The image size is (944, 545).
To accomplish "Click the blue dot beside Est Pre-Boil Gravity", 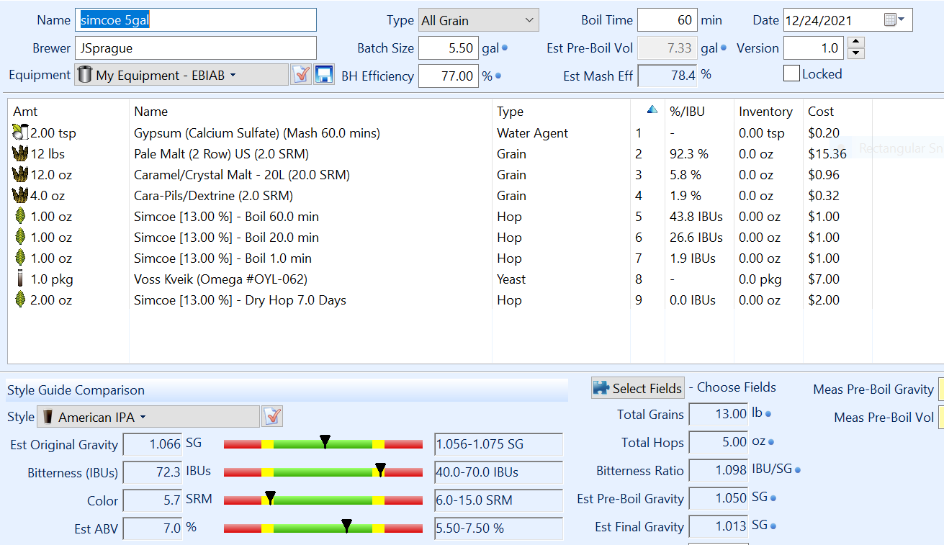I will pyautogui.click(x=773, y=498).
